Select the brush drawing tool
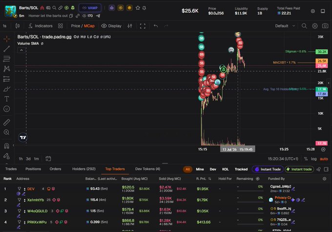The image size is (332, 232). click(6, 89)
